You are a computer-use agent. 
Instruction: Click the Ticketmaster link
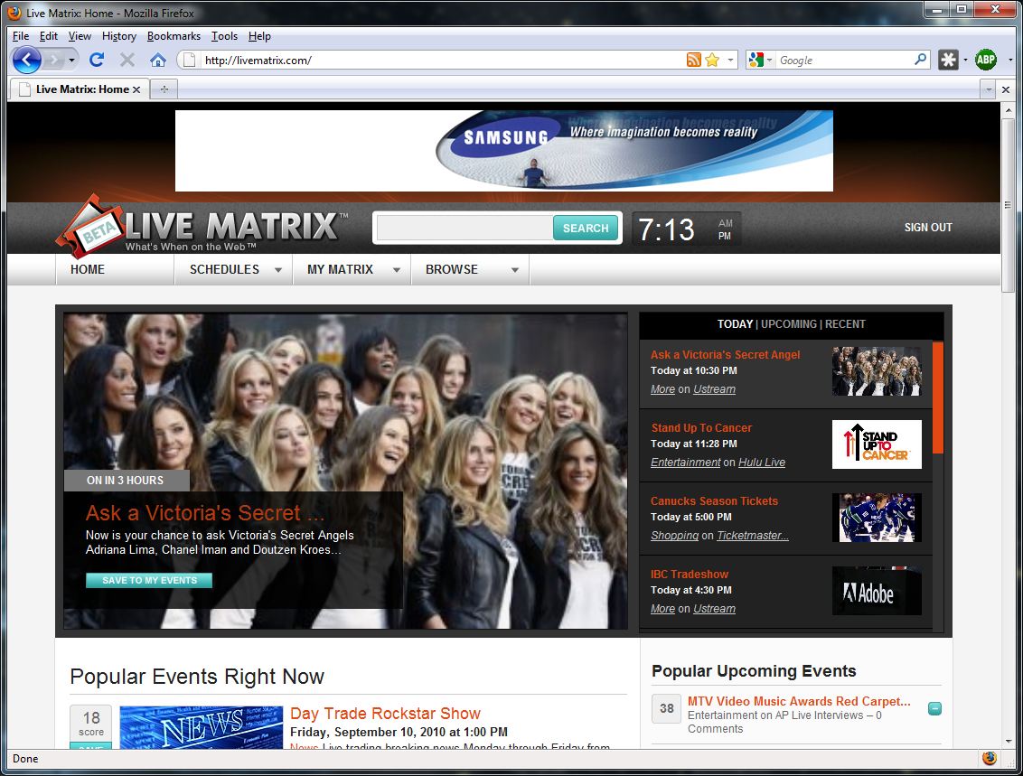coord(752,536)
